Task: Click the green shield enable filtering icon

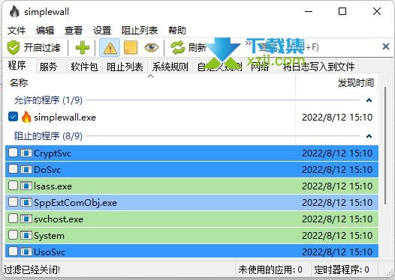Action: 13,47
